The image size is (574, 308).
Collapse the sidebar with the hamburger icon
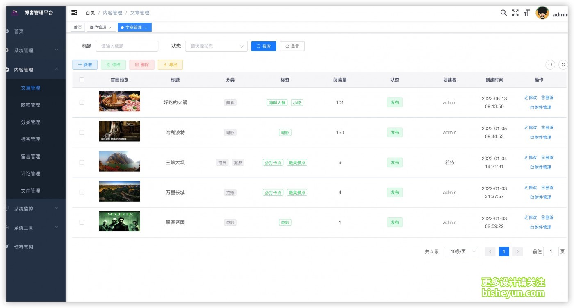pyautogui.click(x=74, y=13)
